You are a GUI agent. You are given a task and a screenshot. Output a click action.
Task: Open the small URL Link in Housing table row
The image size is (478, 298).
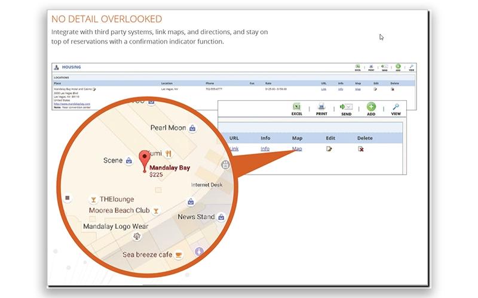point(324,89)
